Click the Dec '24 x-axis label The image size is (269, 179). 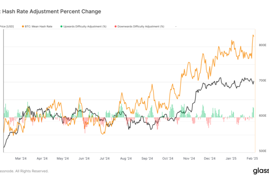click(210, 158)
